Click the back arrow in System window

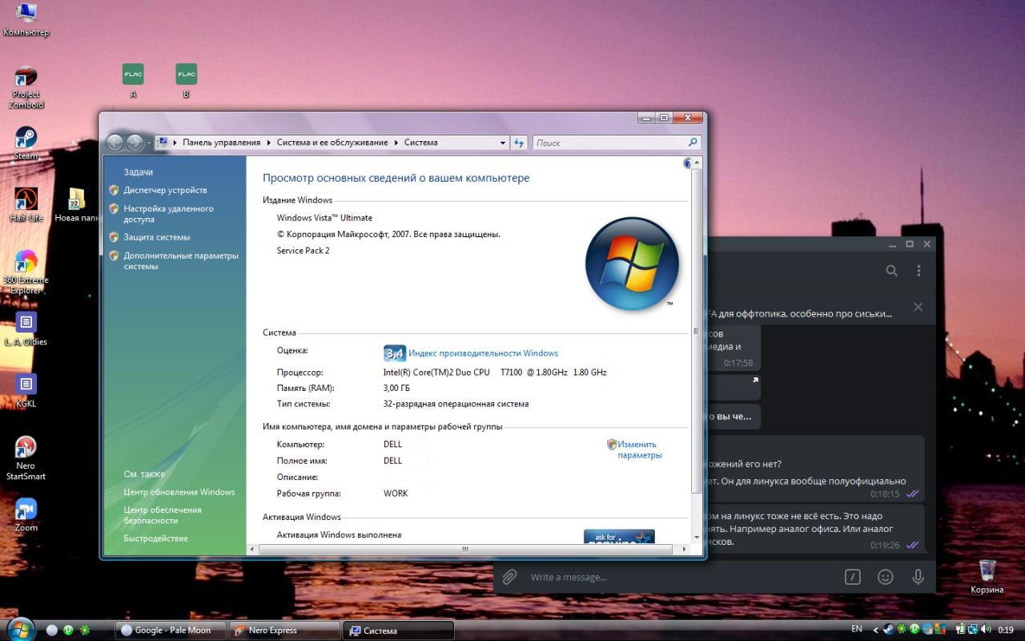tap(115, 143)
